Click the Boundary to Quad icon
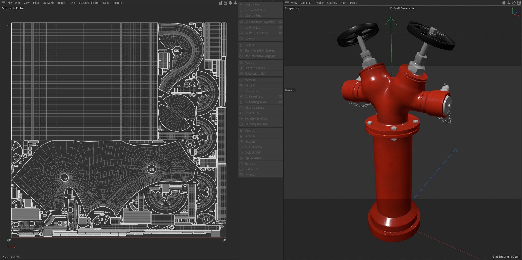522x260 pixels. [x=241, y=124]
